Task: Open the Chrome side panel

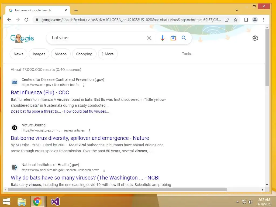Action: tap(246, 20)
